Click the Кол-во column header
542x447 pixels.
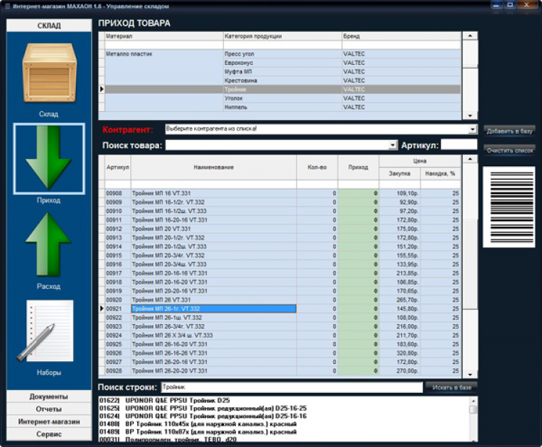(317, 168)
